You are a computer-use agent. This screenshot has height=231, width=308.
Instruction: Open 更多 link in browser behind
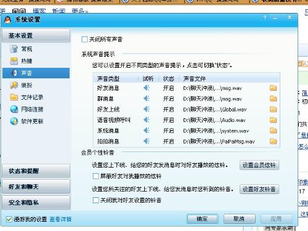tap(79, 11)
